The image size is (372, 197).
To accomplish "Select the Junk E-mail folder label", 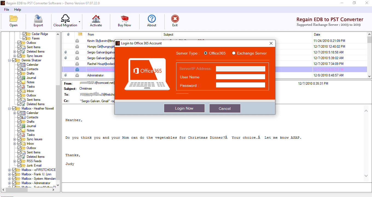I will point(34,165).
